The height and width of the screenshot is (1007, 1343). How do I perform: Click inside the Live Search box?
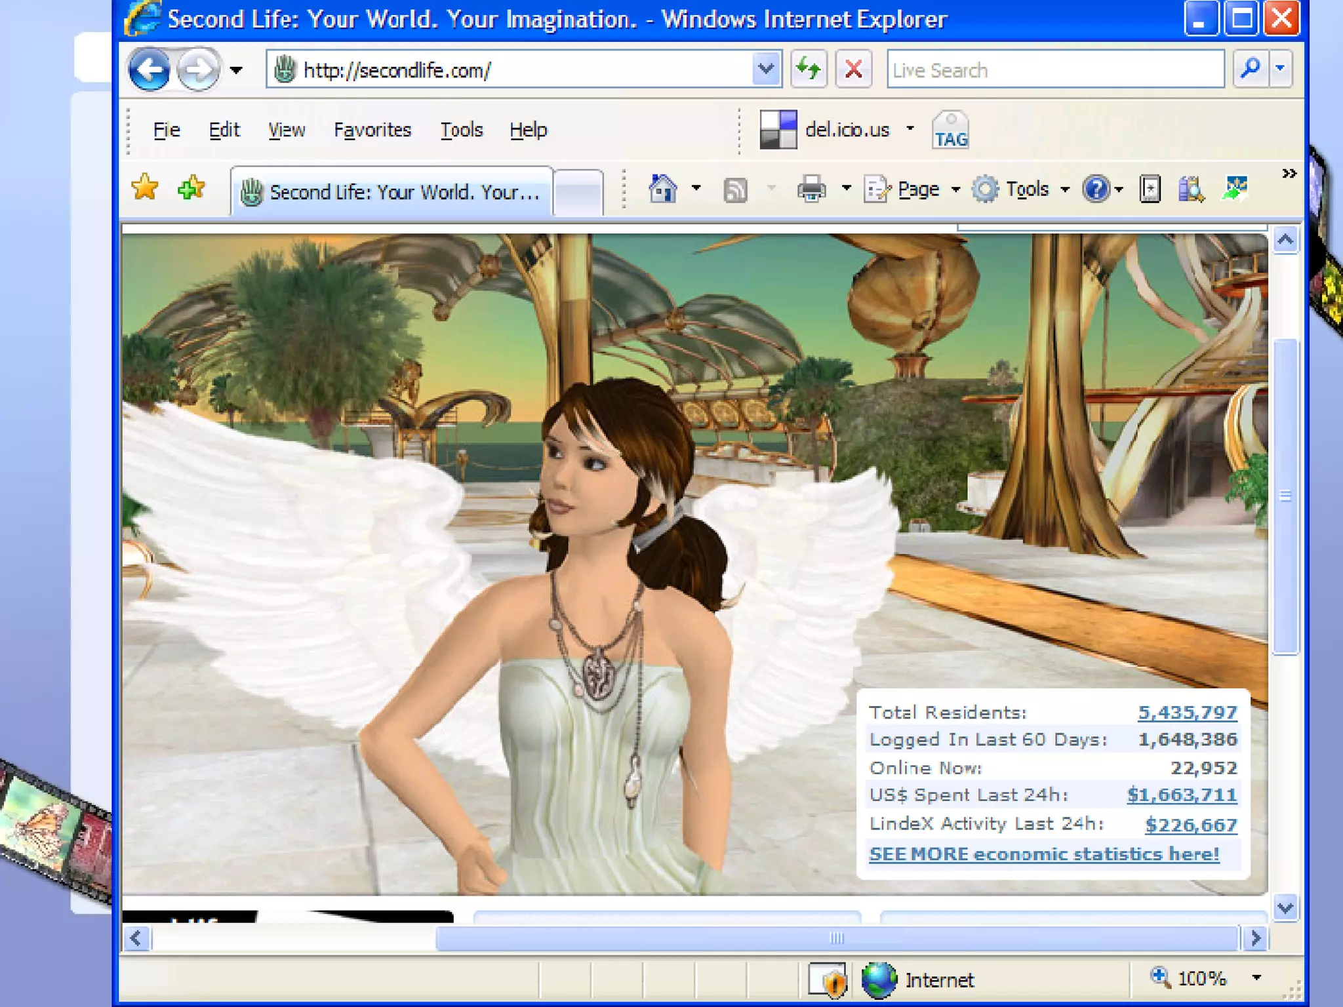1054,69
